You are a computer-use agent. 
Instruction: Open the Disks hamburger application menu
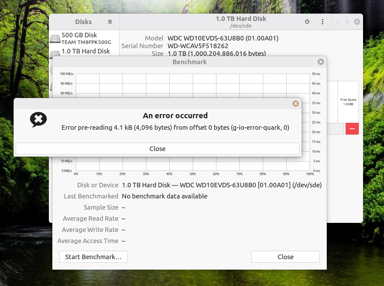click(x=110, y=22)
